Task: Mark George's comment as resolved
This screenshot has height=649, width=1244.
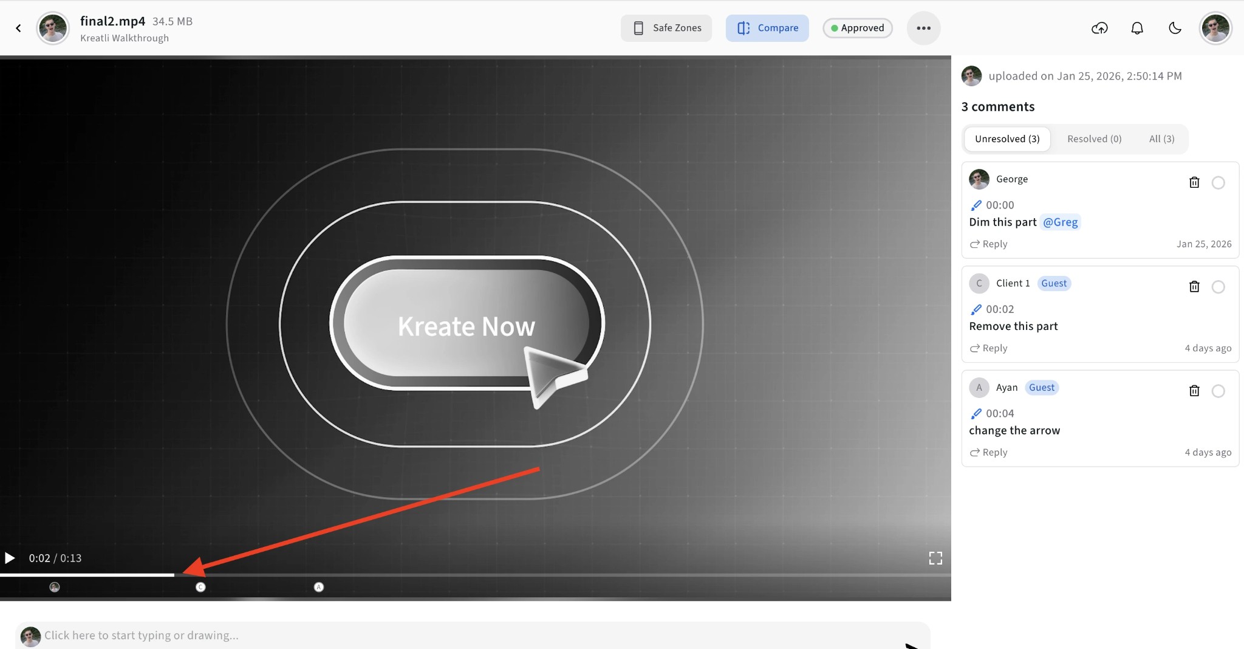Action: click(x=1219, y=182)
